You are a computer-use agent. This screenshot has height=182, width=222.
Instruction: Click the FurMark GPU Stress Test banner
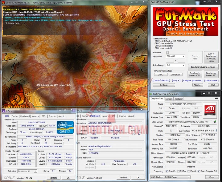coord(185,22)
